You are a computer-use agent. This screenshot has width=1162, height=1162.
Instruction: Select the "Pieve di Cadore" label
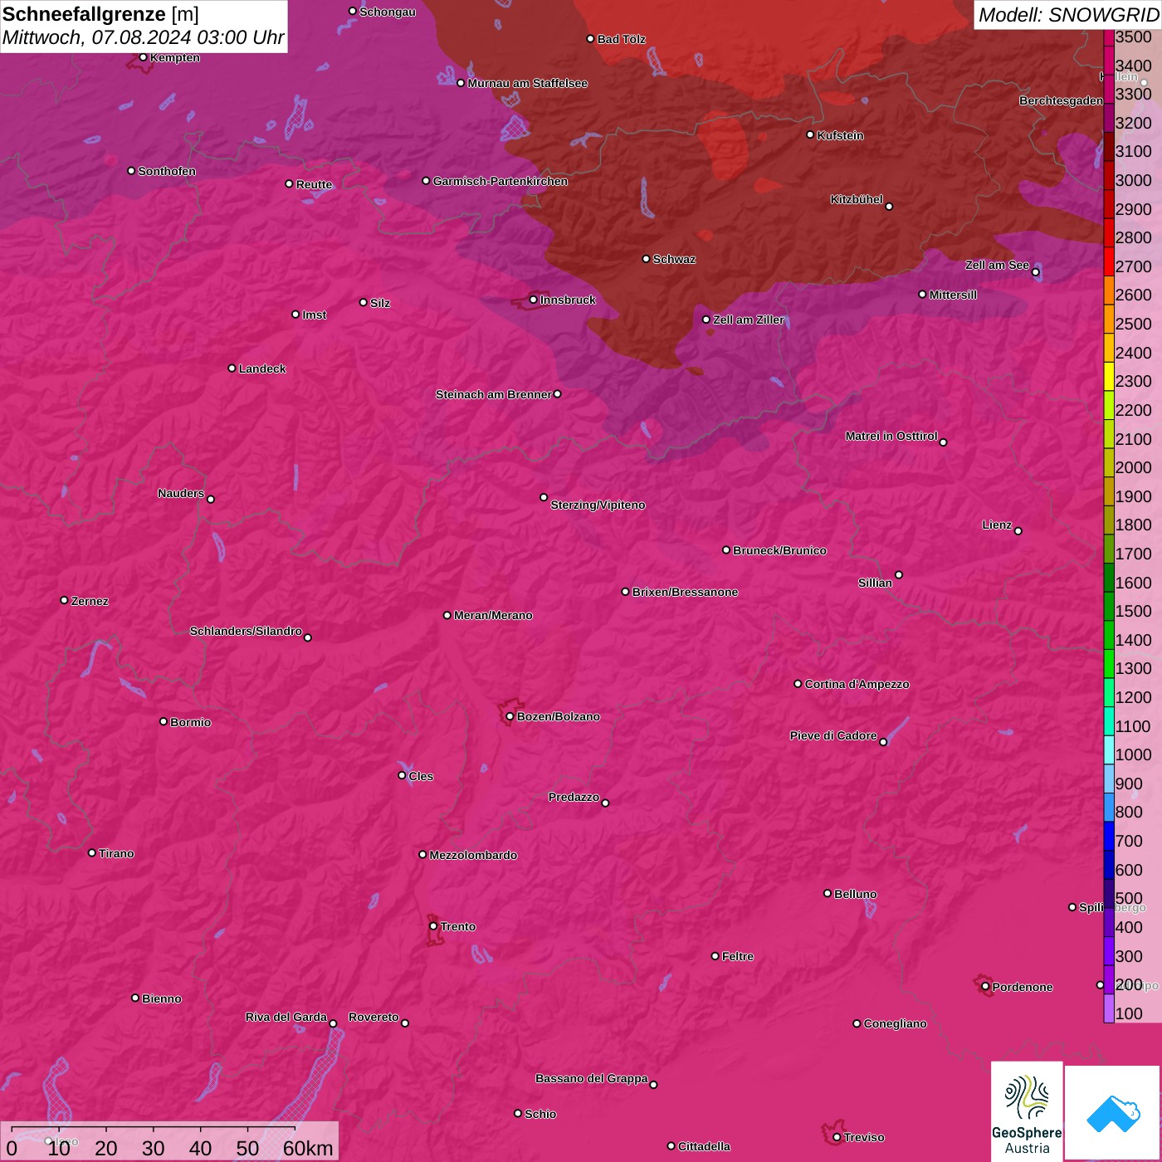833,735
